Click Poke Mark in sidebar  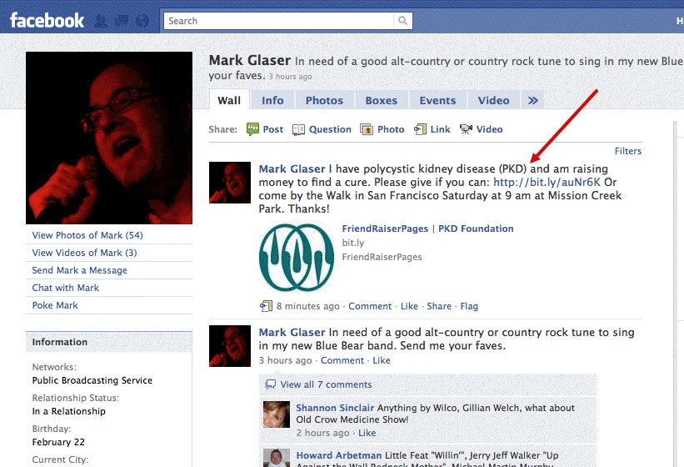pos(55,305)
